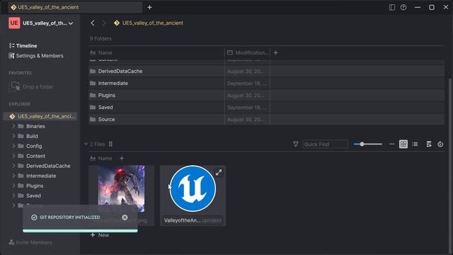Click Saved's September 19 date cell
This screenshot has width=453, height=255.
click(247, 107)
